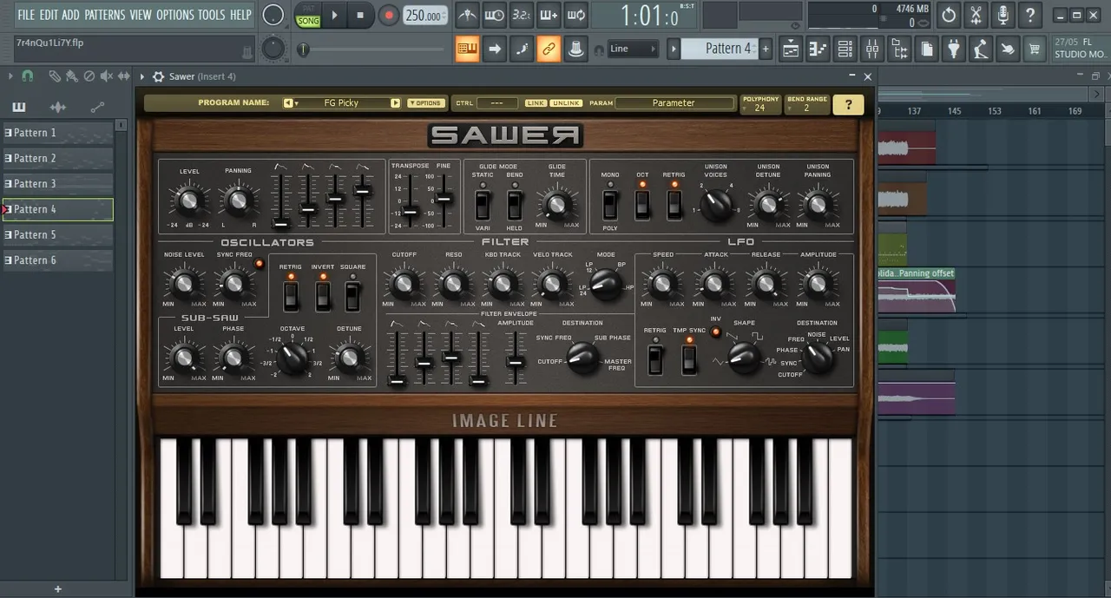Open the TOOLS menu

point(212,15)
